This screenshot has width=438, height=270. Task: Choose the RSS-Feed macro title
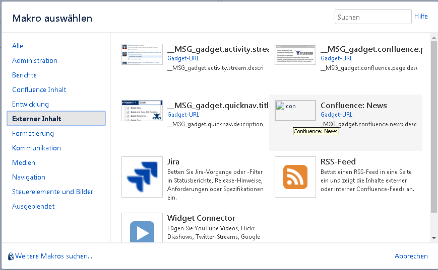338,161
